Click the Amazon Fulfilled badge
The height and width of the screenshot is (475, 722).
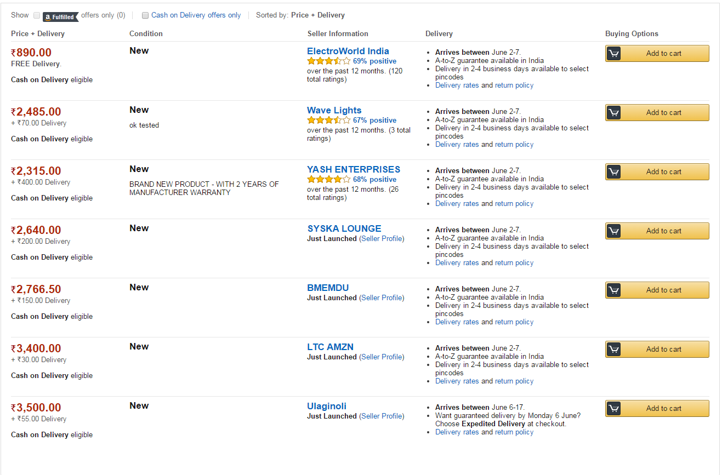click(x=60, y=16)
